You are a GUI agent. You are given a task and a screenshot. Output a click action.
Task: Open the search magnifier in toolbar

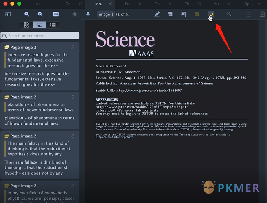coord(229,14)
